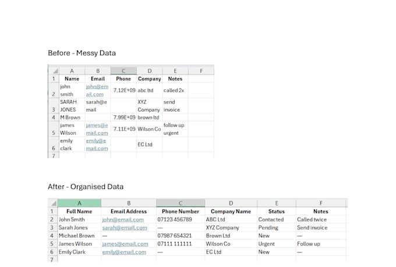Select the 'John Smith' cell in After table
Image resolution: width=396 pixels, height=267 pixels.
79,219
